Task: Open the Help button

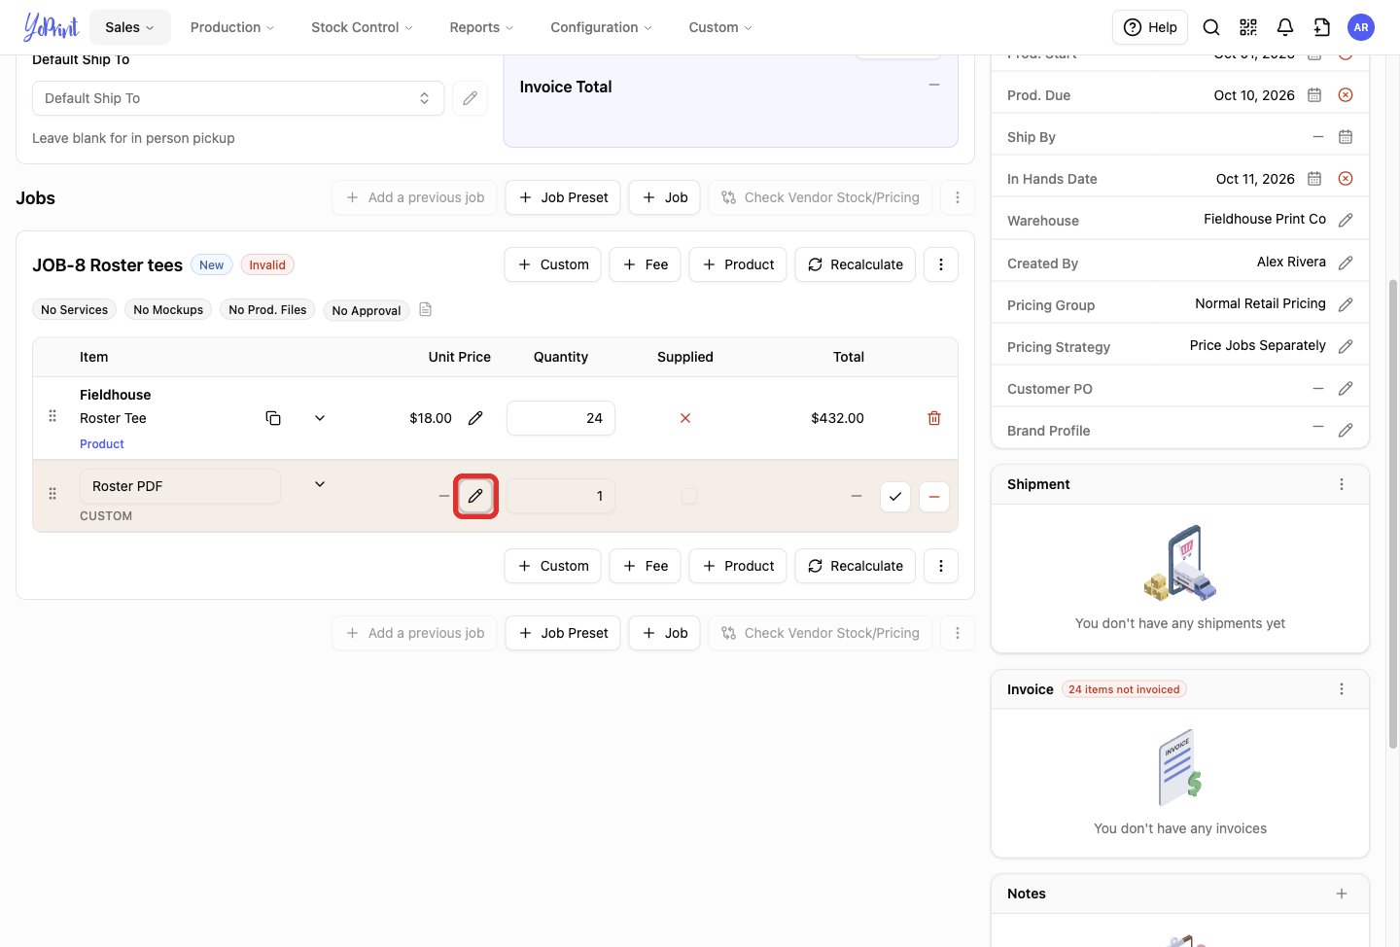Action: click(1150, 27)
